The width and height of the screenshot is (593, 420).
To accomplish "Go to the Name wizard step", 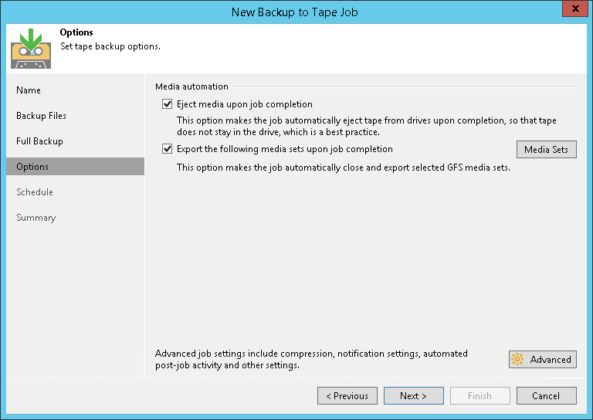I will pos(29,90).
